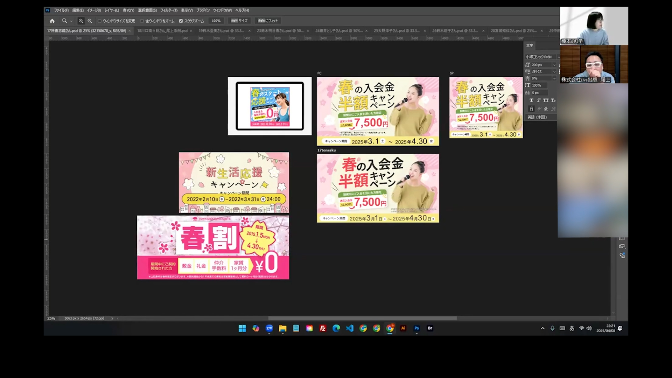This screenshot has width=672, height=378.
Task: Open the Windows Start menu
Action: coord(242,328)
